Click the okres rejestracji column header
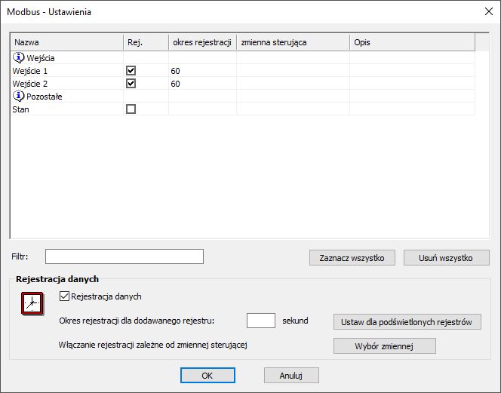 (x=202, y=42)
